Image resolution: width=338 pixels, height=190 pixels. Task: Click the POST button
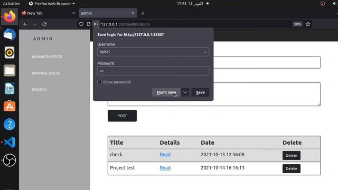(122, 116)
